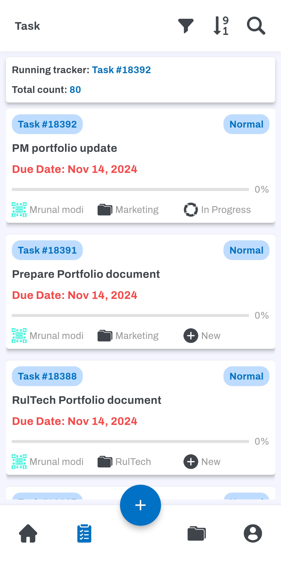Tap New status plus icon on Task #18388
The width and height of the screenshot is (281, 566).
pyautogui.click(x=191, y=462)
